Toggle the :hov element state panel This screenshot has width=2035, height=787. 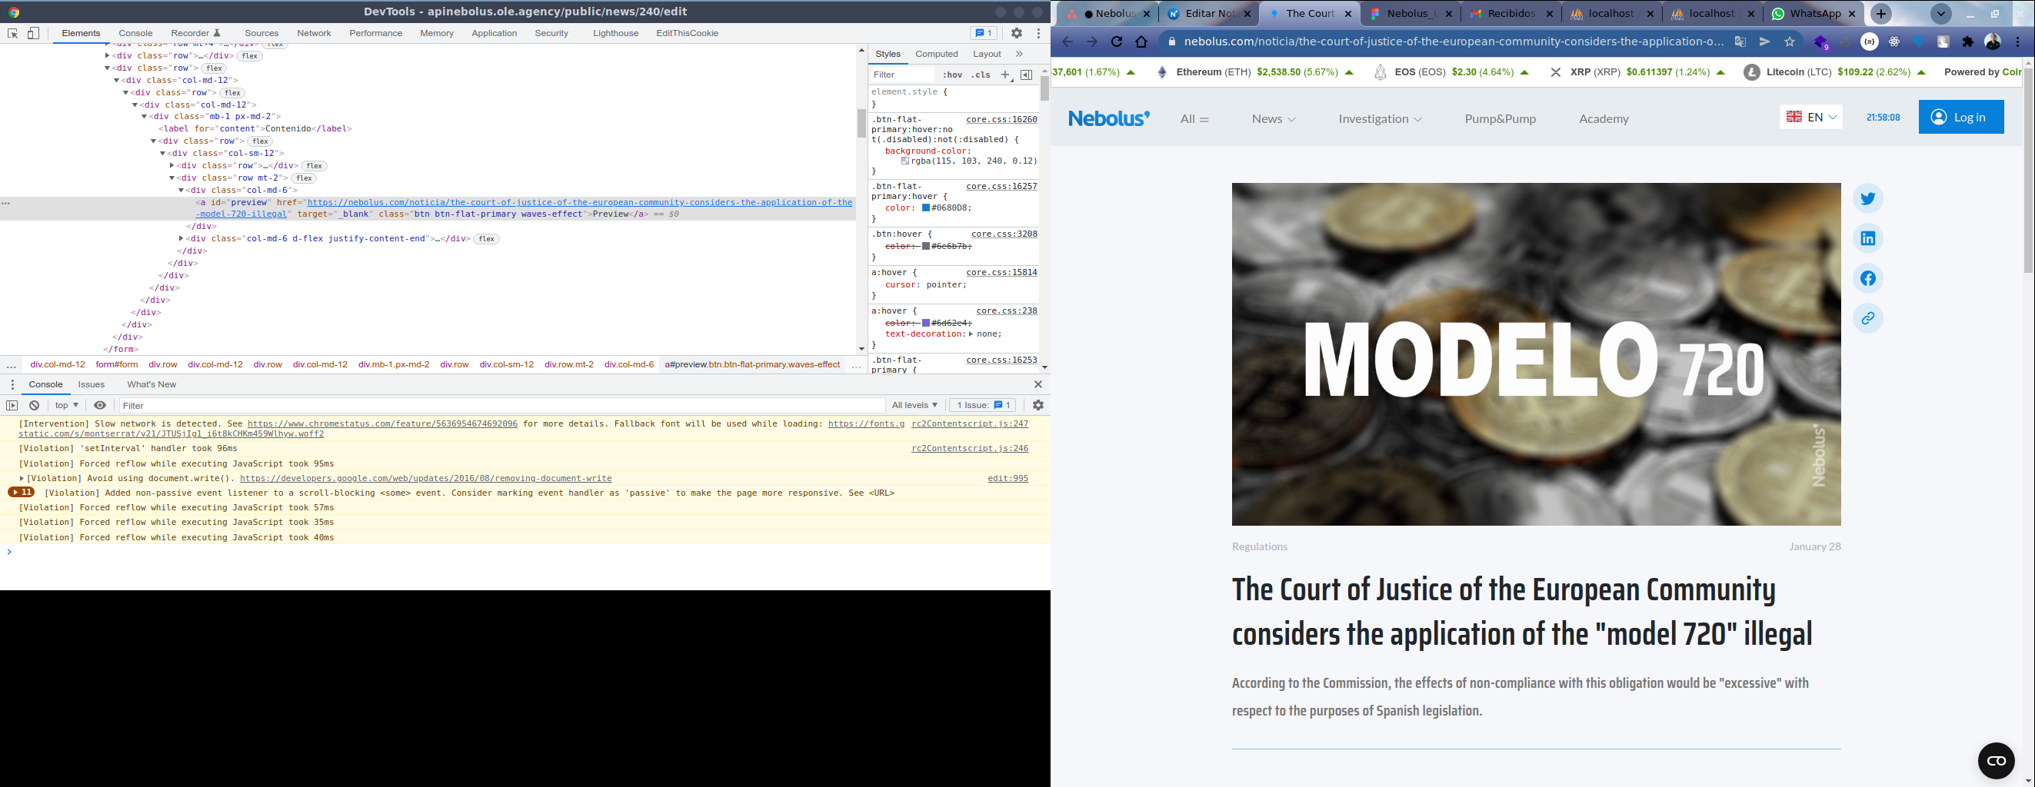pos(952,75)
